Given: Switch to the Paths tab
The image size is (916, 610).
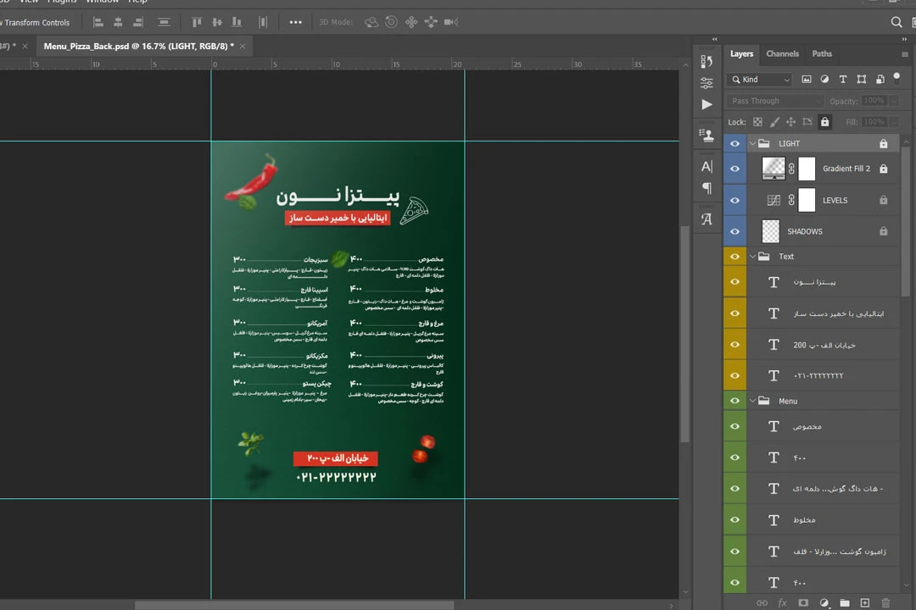Looking at the screenshot, I should [822, 53].
